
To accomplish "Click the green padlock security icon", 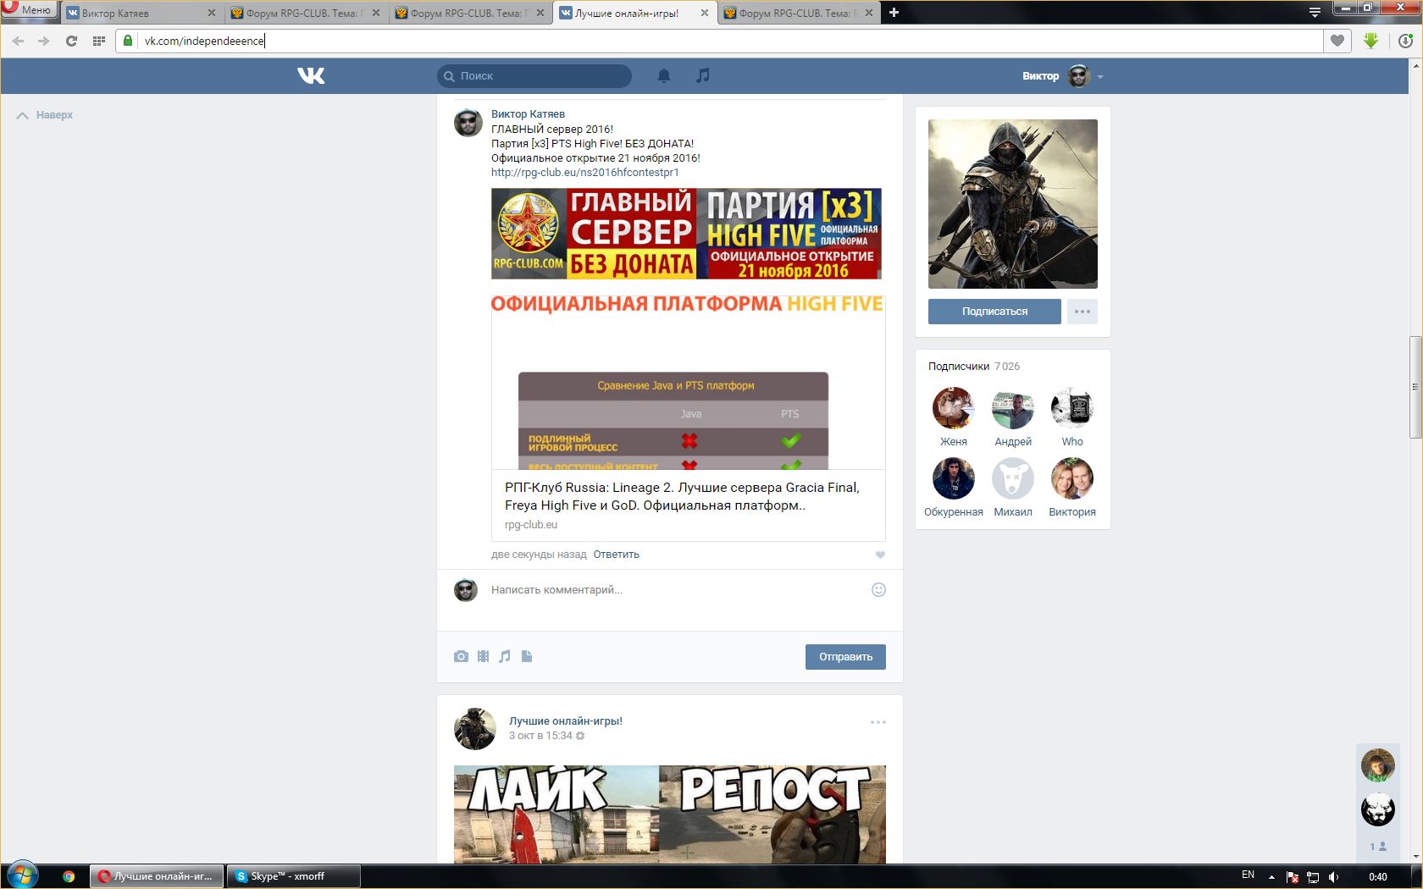I will (x=127, y=41).
